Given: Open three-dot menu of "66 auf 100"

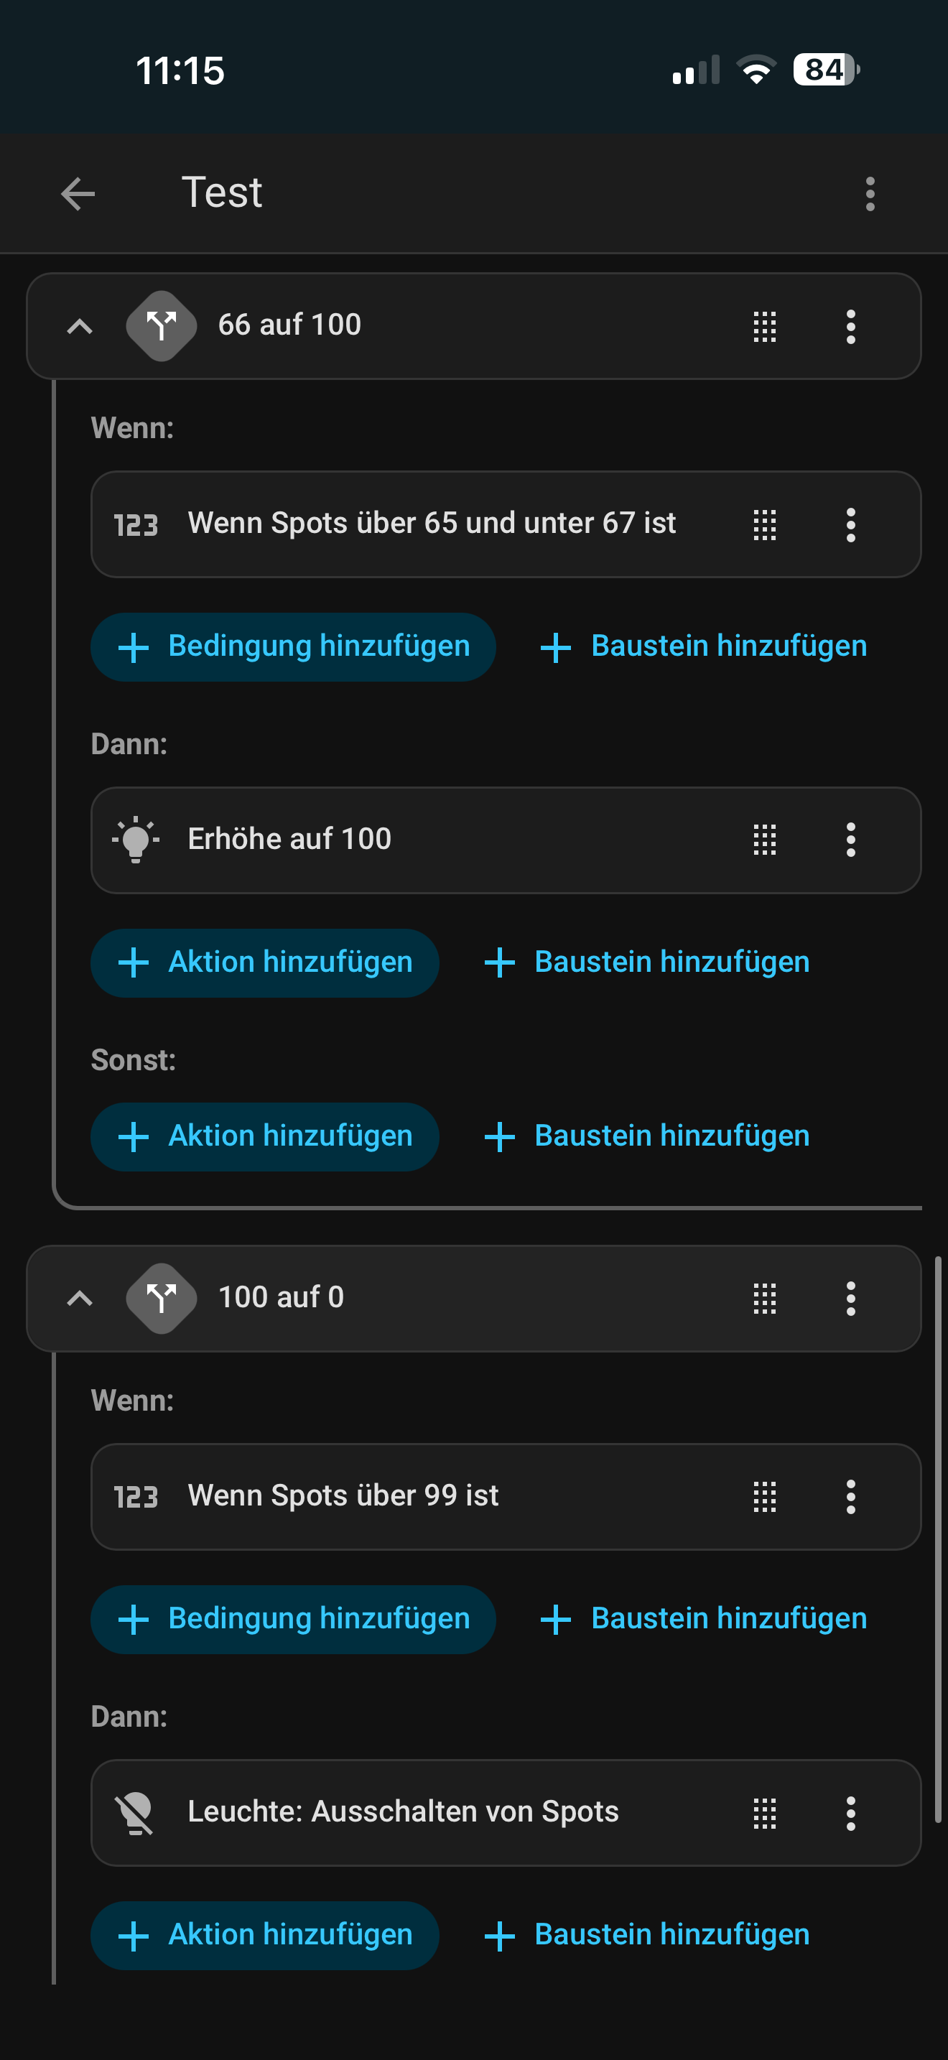Looking at the screenshot, I should [850, 326].
